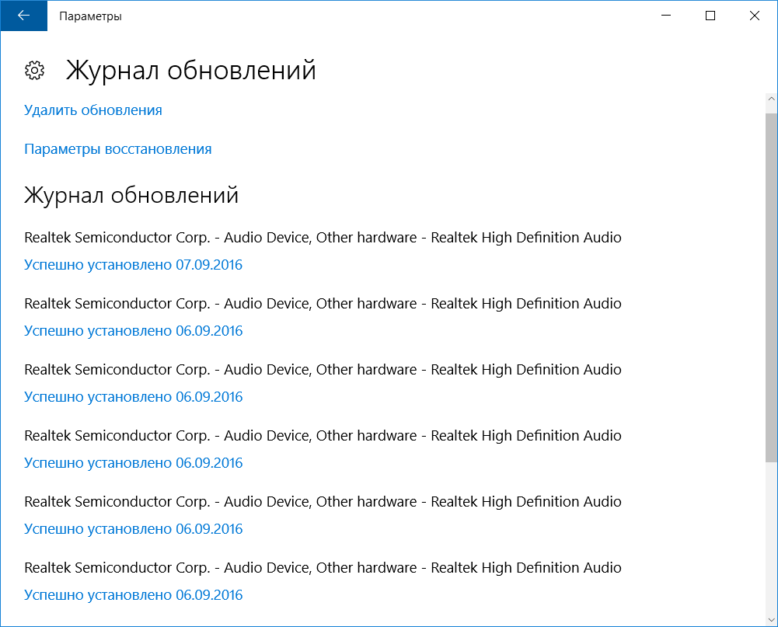The image size is (778, 627).
Task: Close the Параметры window
Action: (x=755, y=16)
